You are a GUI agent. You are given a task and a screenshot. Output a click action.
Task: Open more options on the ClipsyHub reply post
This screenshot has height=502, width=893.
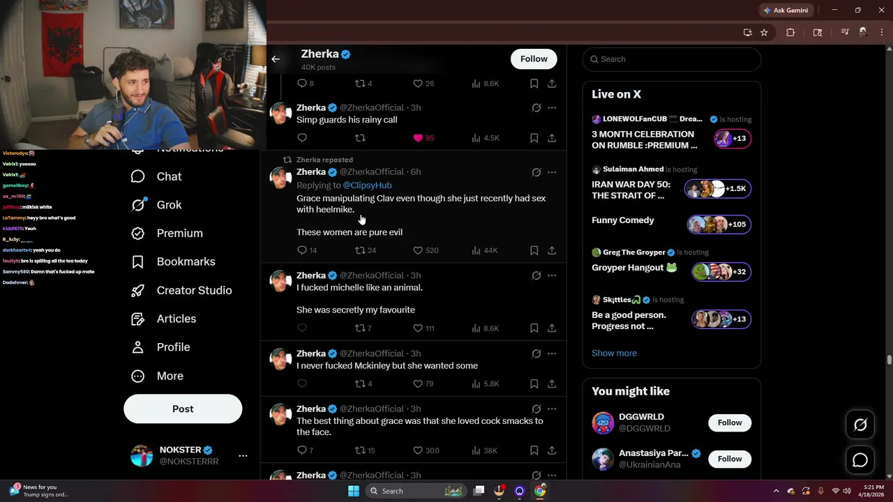552,172
